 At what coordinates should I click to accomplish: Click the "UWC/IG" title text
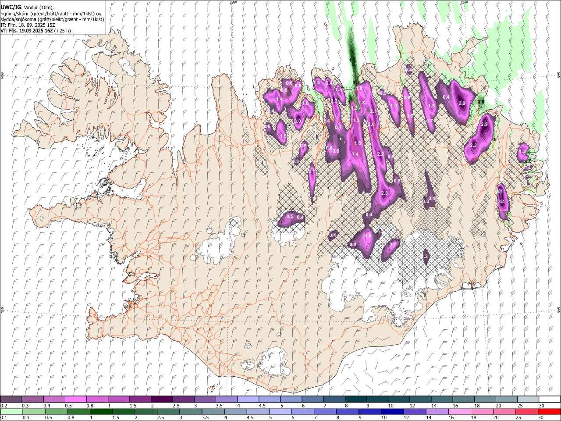coord(10,7)
